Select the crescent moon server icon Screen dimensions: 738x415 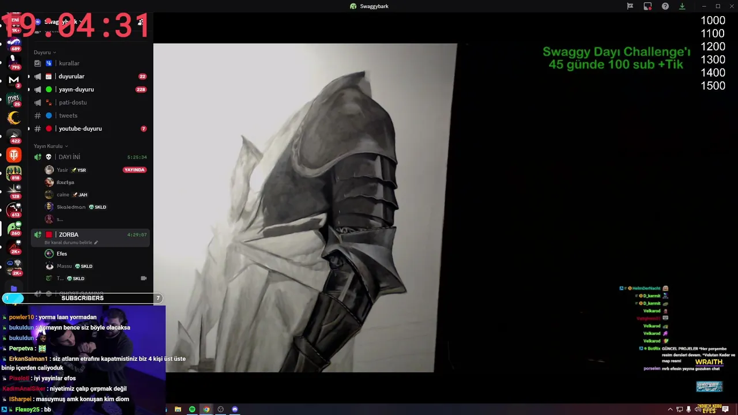tap(14, 118)
